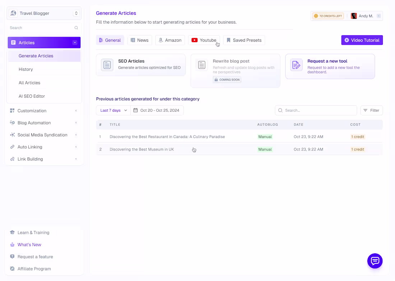Select the Social Media Syndication icon

12,135
